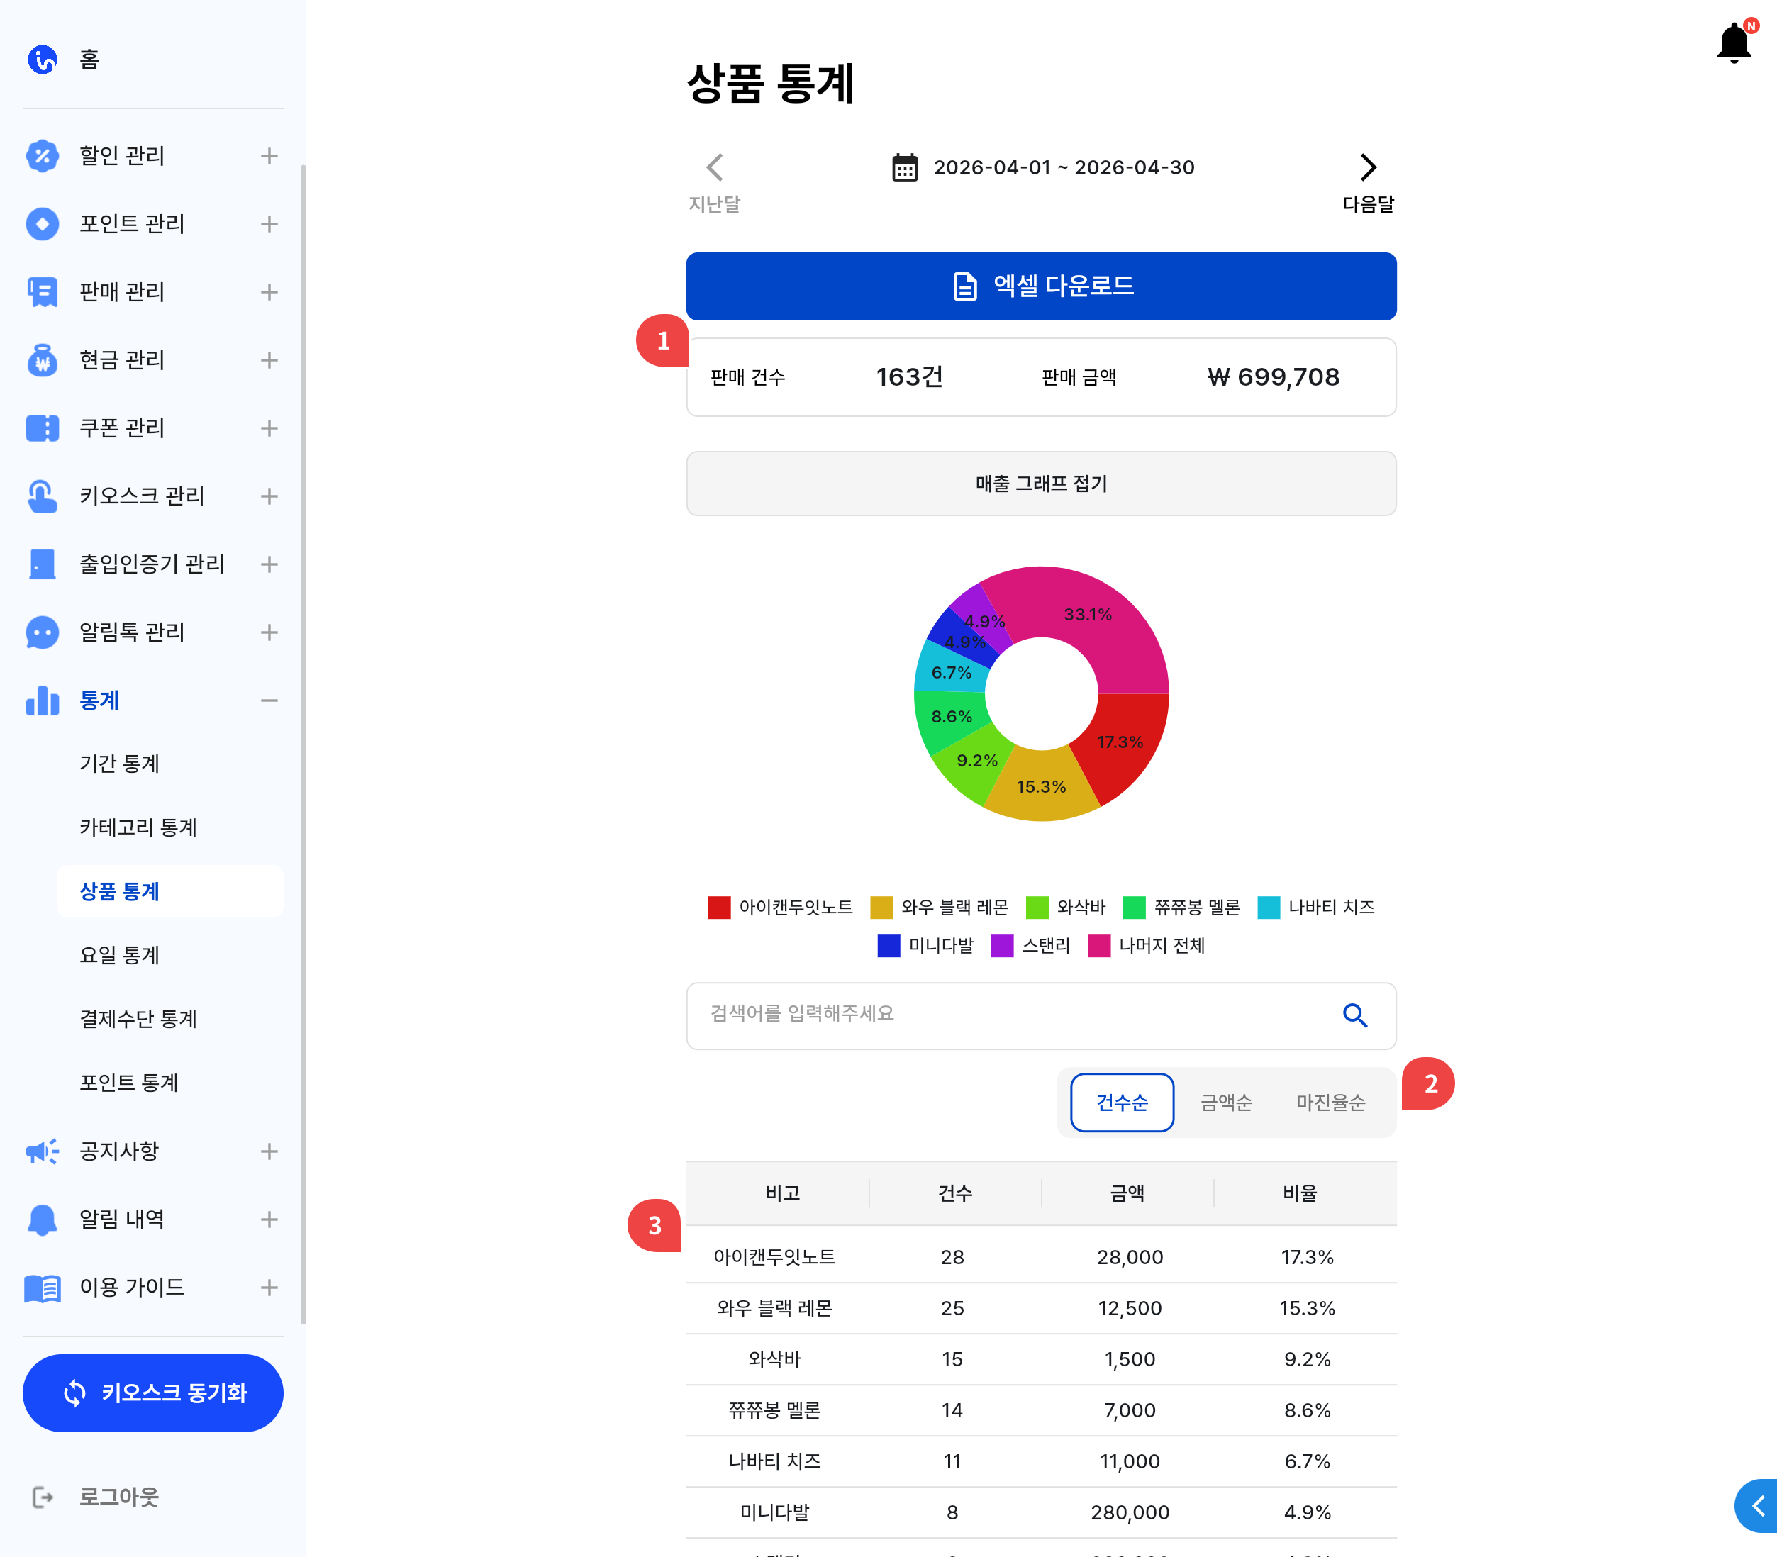Image resolution: width=1777 pixels, height=1557 pixels.
Task: Click the logout arrow icon
Action: coord(42,1497)
